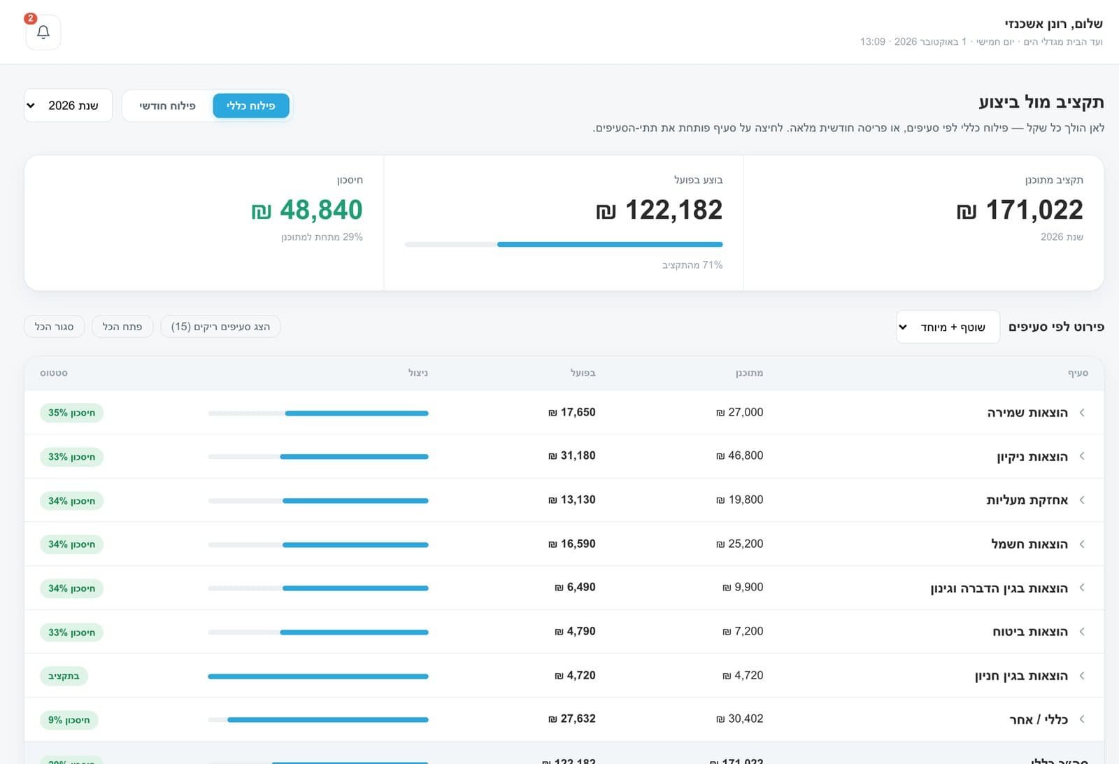This screenshot has height=764, width=1119.
Task: Click the כללי / אחר usage bar
Action: 318,719
